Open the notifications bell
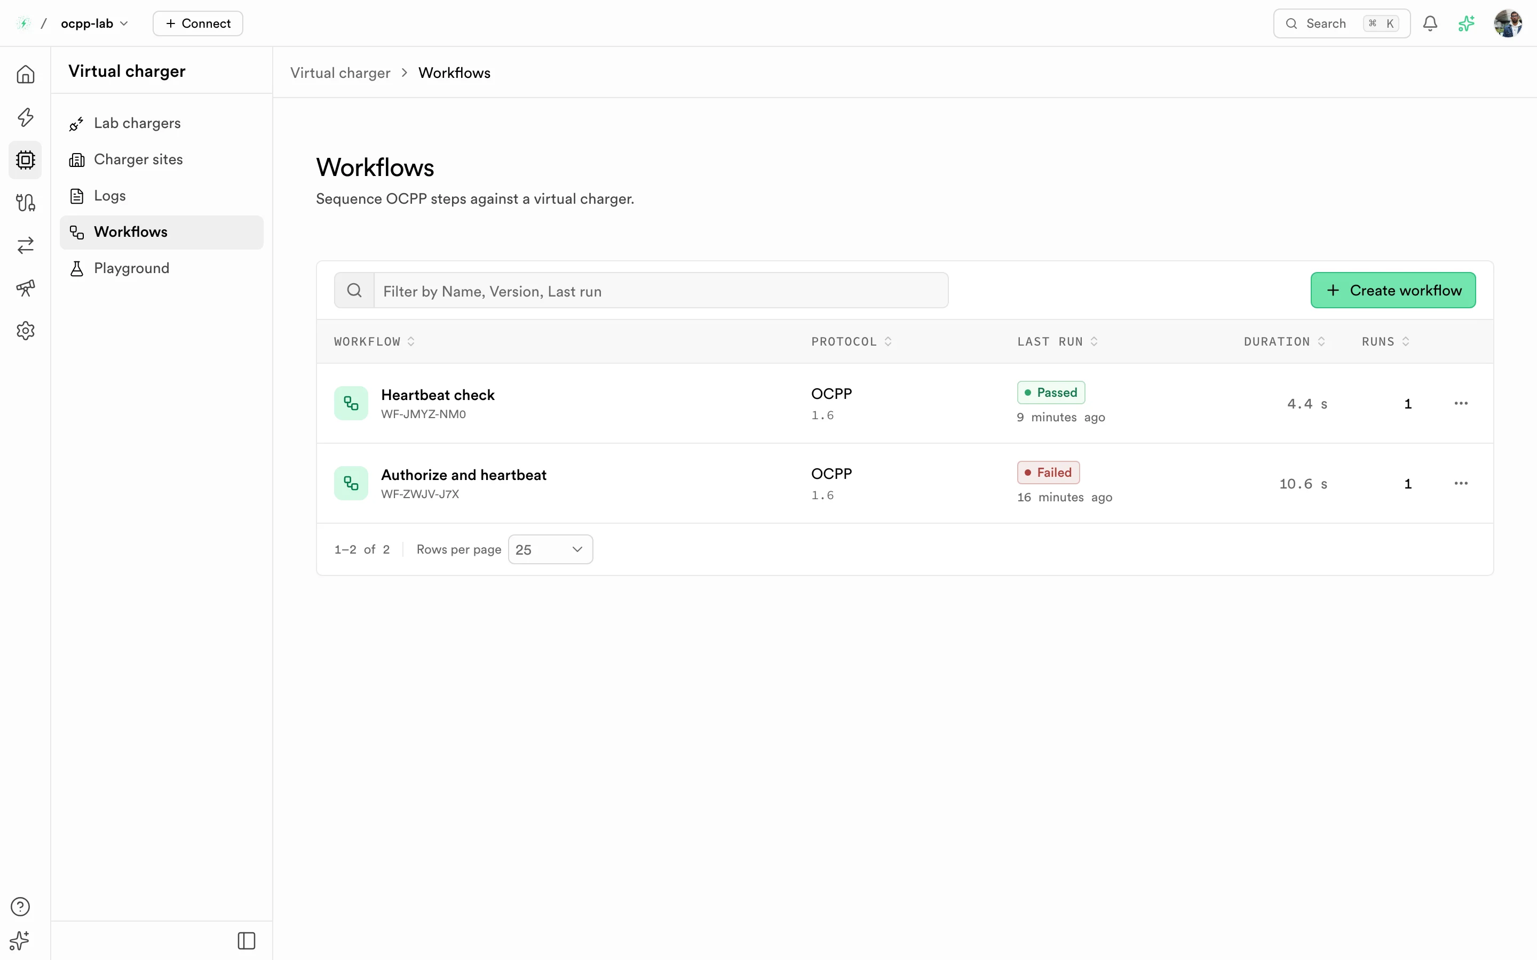The height and width of the screenshot is (960, 1537). [1430, 23]
